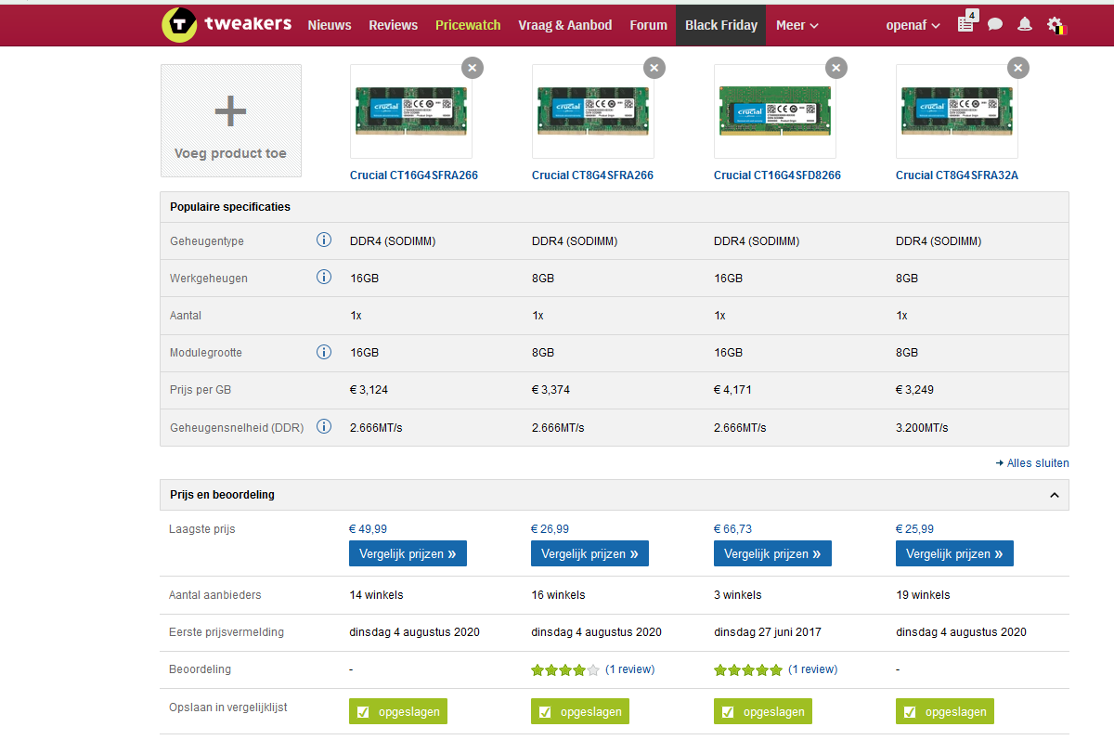Remove Crucial CT8G4SFRA32A with its X icon
The width and height of the screenshot is (1114, 740).
pos(1018,68)
